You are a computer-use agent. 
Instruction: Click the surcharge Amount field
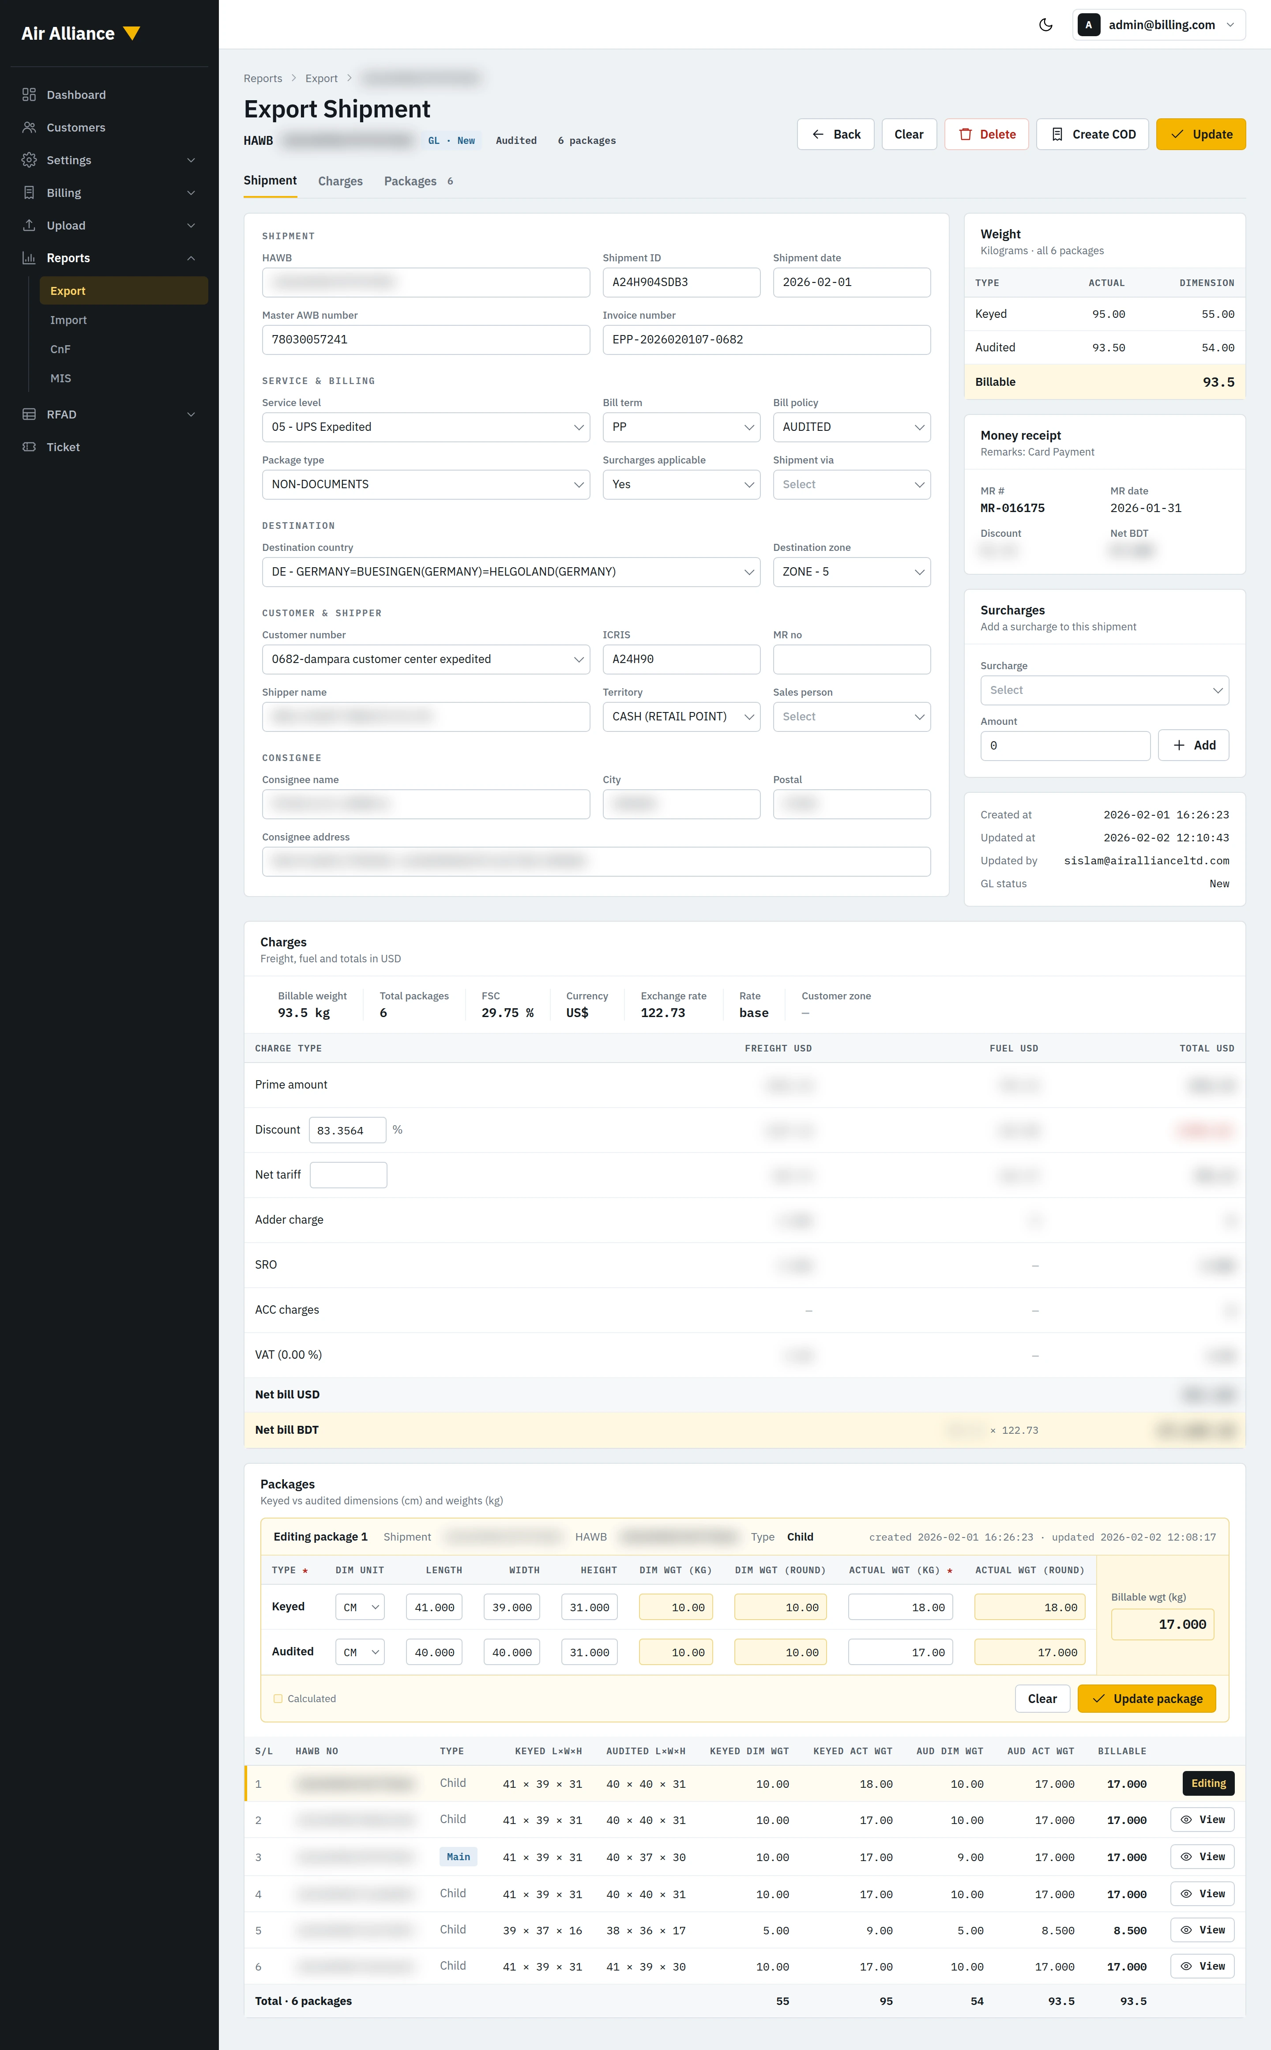[1065, 746]
